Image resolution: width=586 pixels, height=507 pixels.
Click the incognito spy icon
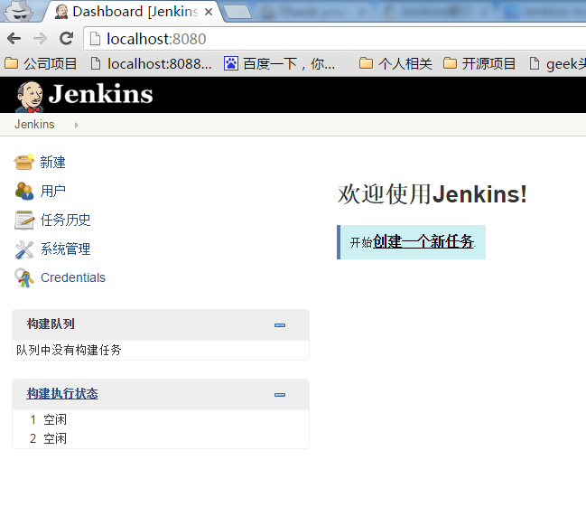click(18, 11)
